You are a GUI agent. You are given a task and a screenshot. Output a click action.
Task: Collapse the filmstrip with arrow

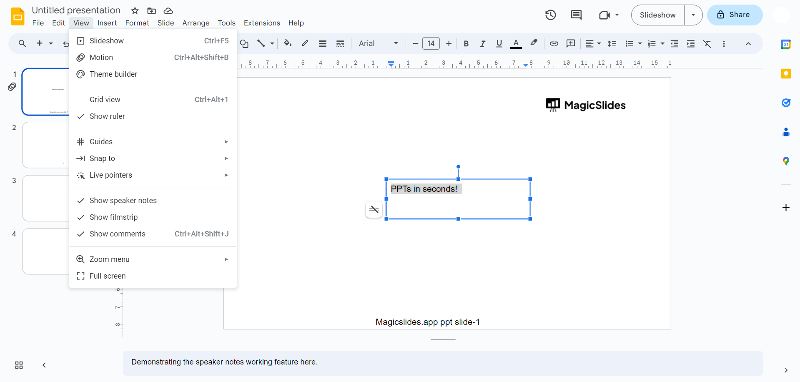[44, 365]
